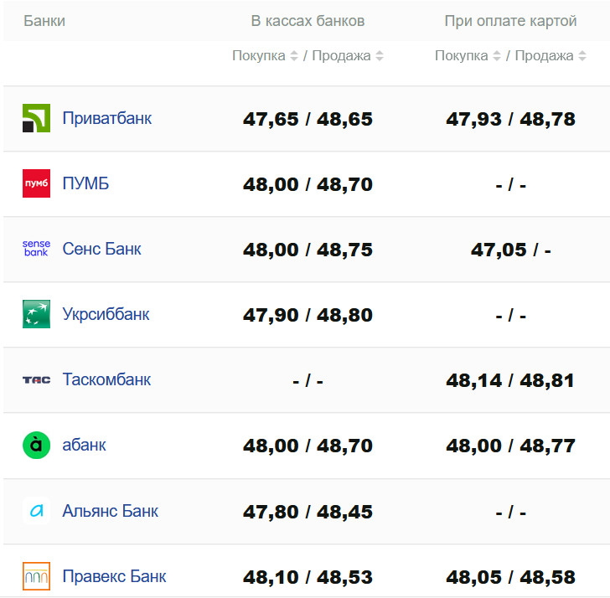610x598 pixels.
Task: Open the ПУМБ name link
Action: click(85, 183)
